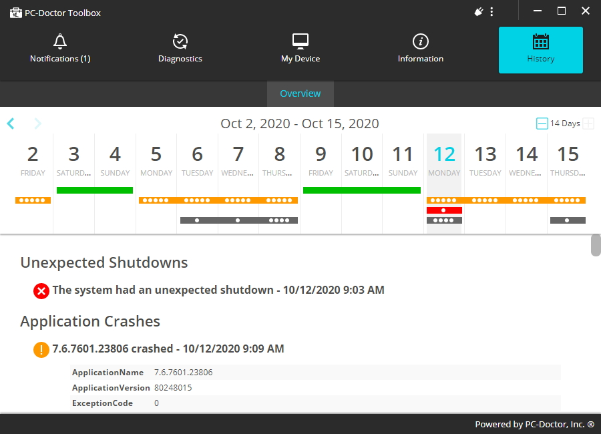Click the green bar under Saturday 3

pos(95,190)
